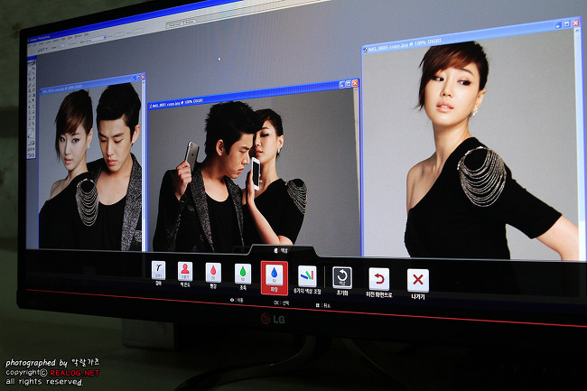This screenshot has height=391, width=587.
Task: Close the middle document window
Action: pyautogui.click(x=355, y=83)
